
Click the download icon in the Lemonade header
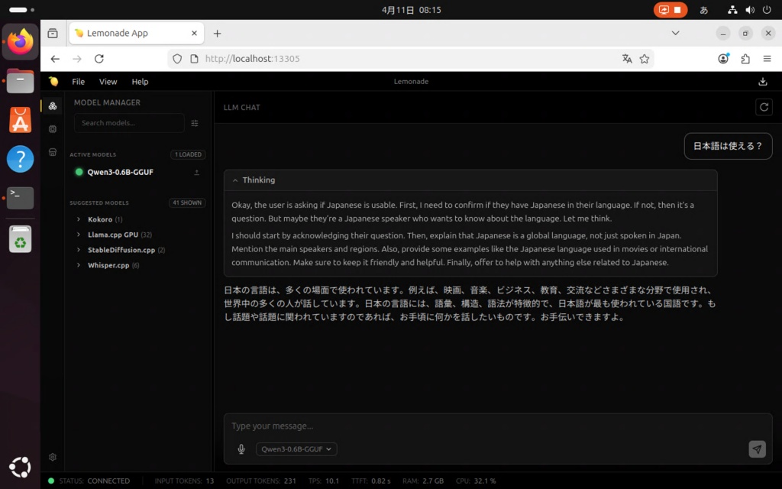tap(762, 82)
